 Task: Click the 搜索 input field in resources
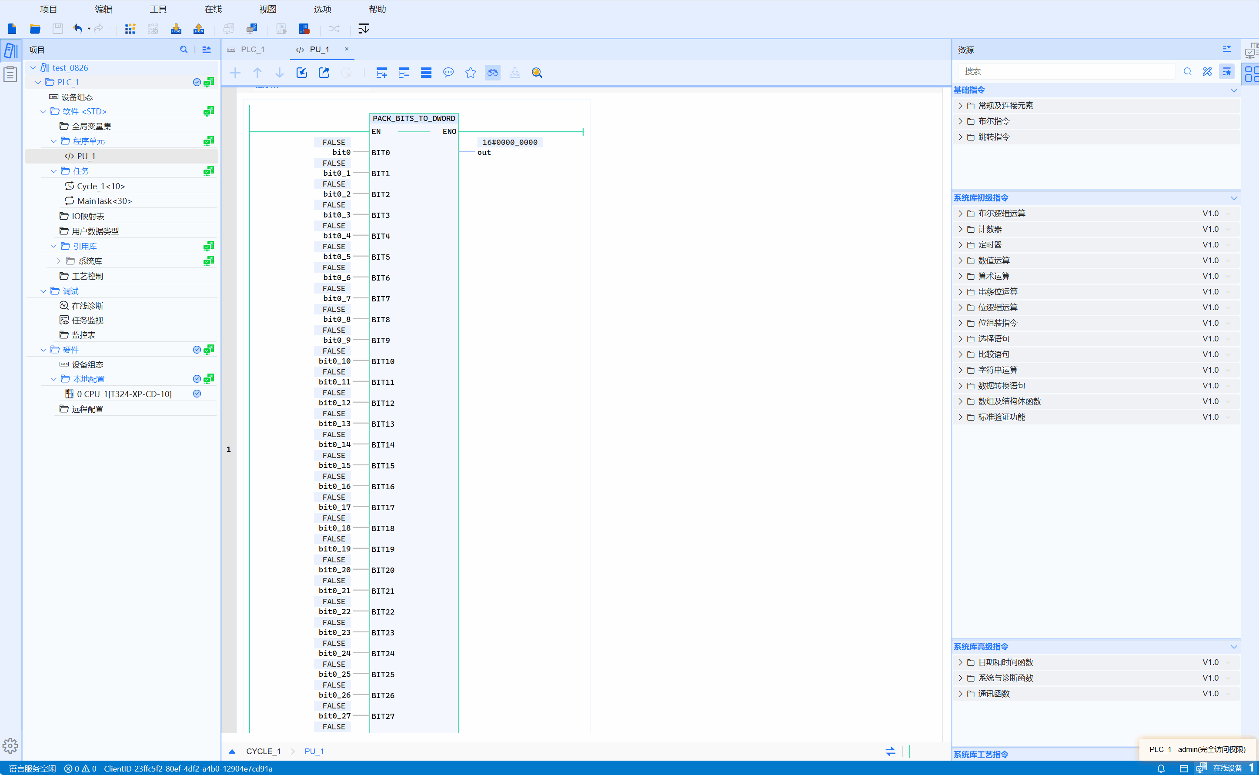(x=1066, y=71)
